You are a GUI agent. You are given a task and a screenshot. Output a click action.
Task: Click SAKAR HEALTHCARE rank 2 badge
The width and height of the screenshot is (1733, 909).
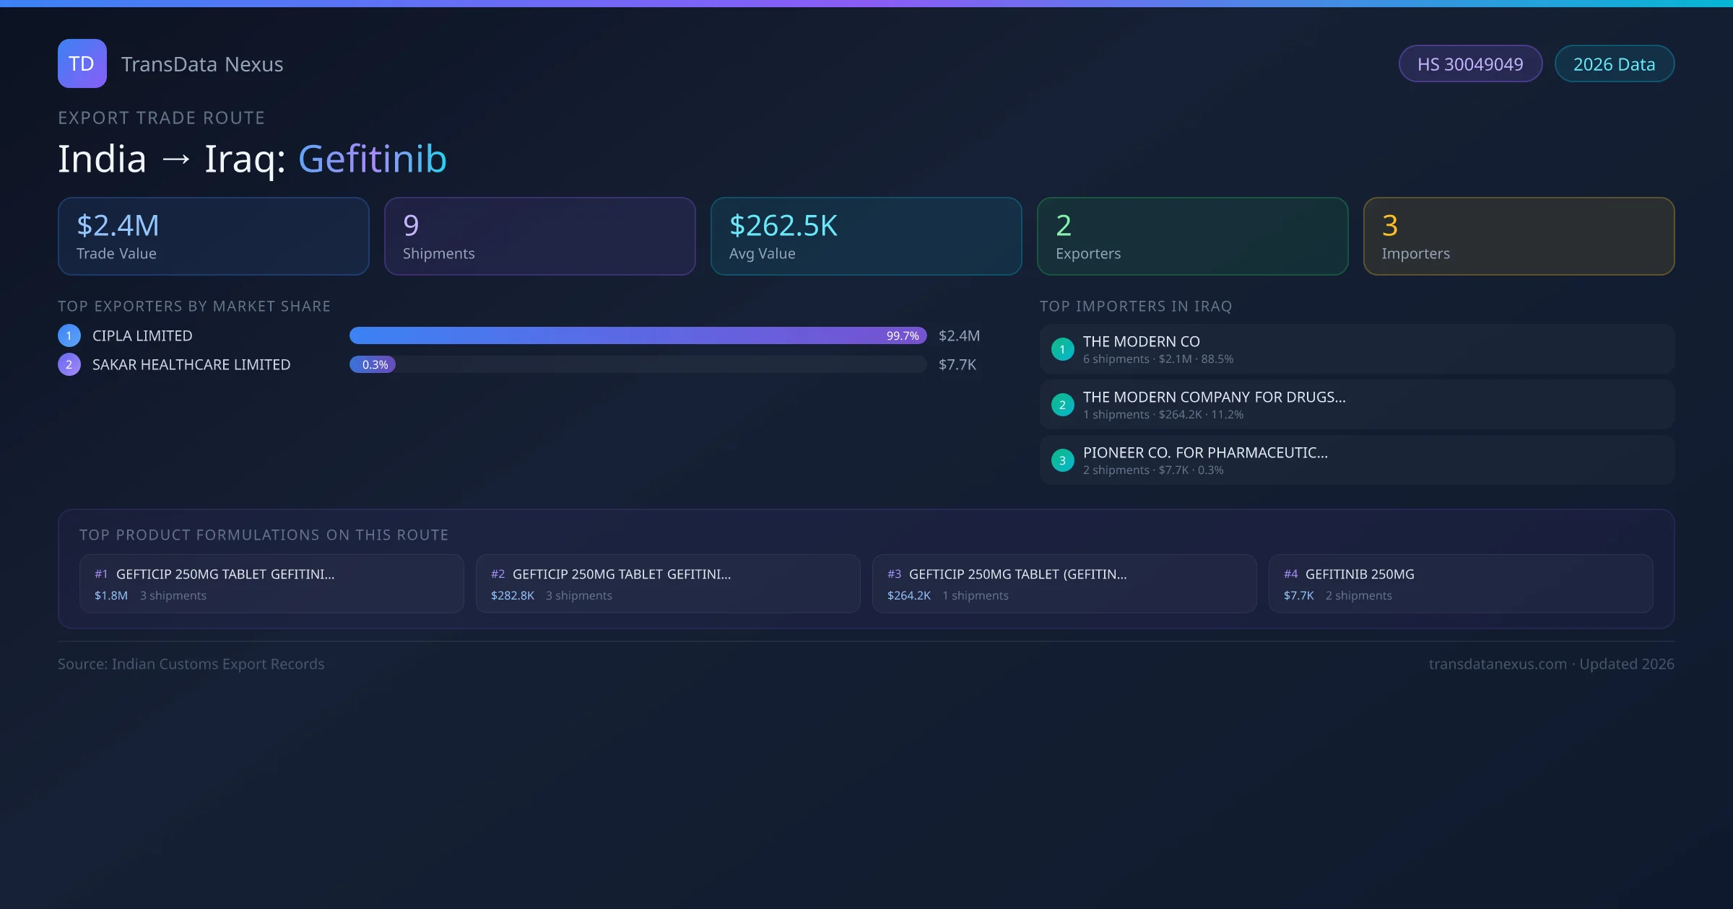pos(69,364)
